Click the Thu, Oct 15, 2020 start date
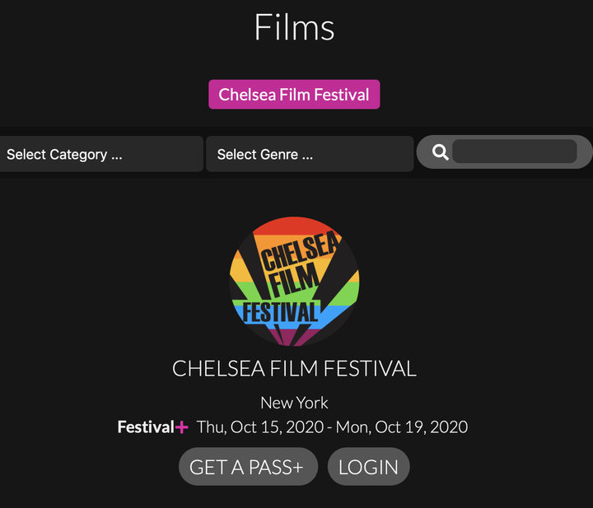The height and width of the screenshot is (508, 593). (x=260, y=427)
